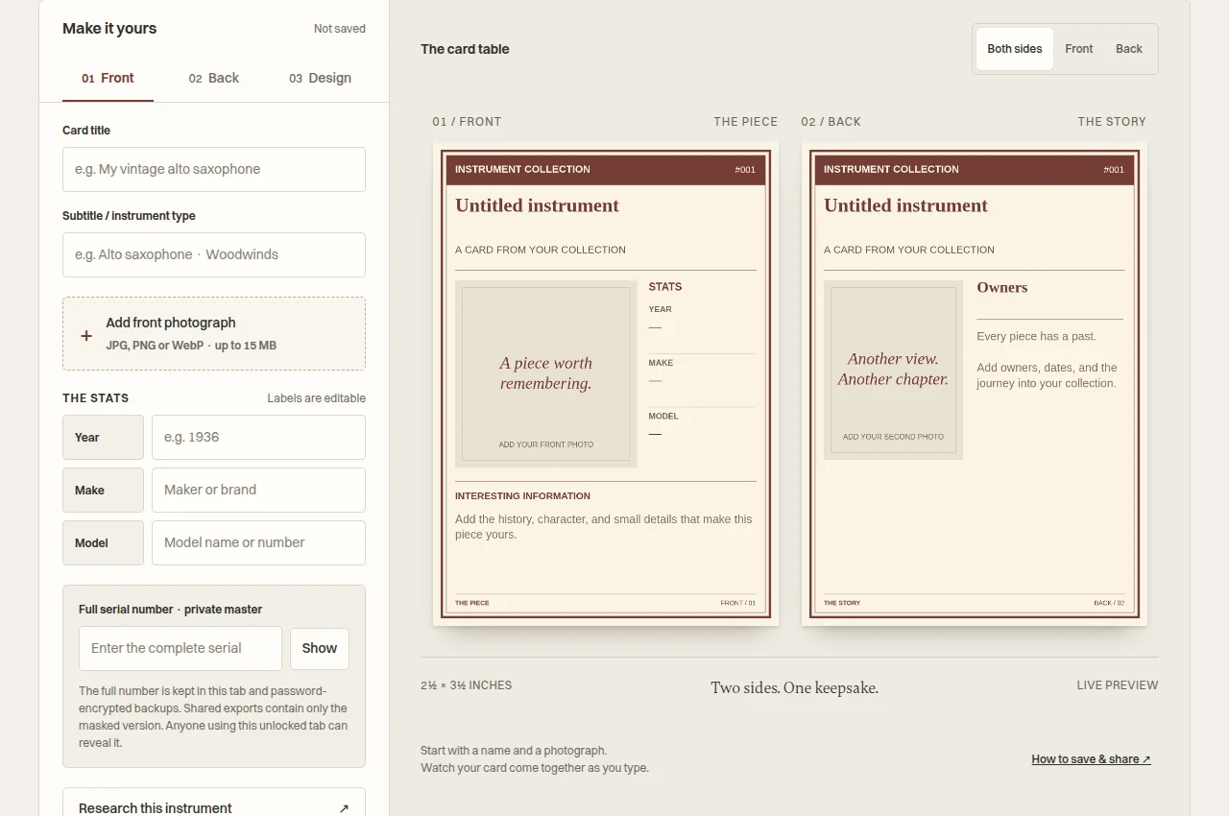
Task: Click the 'Two sides. One keepsake.' tagline
Action: pyautogui.click(x=795, y=687)
